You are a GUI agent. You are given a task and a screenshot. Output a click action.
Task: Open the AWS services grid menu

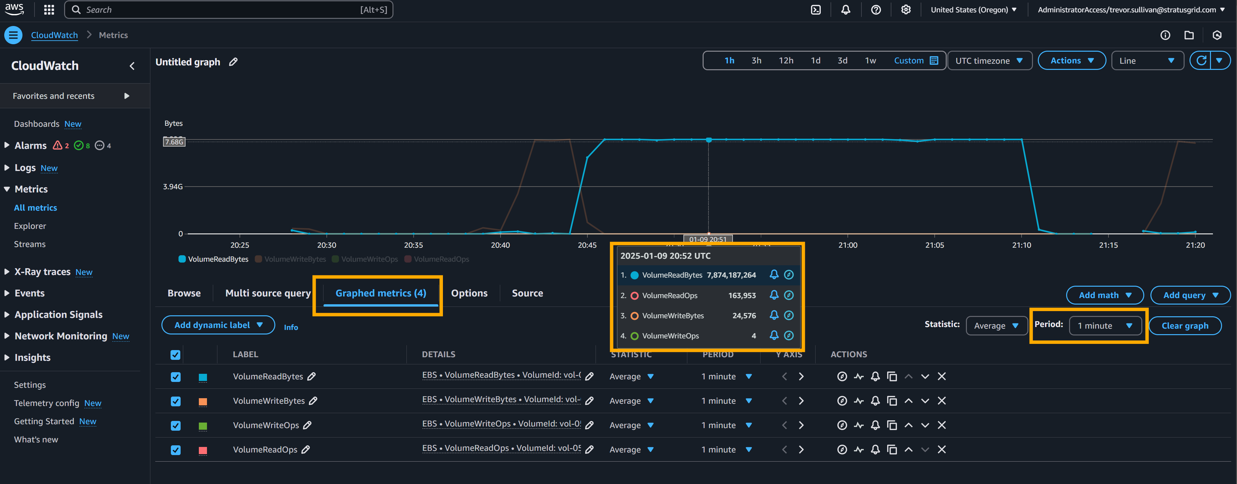tap(49, 10)
